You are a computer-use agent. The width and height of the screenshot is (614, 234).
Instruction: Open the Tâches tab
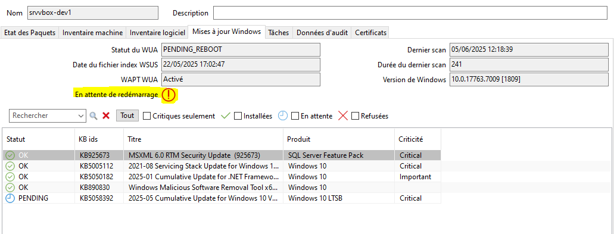click(279, 33)
